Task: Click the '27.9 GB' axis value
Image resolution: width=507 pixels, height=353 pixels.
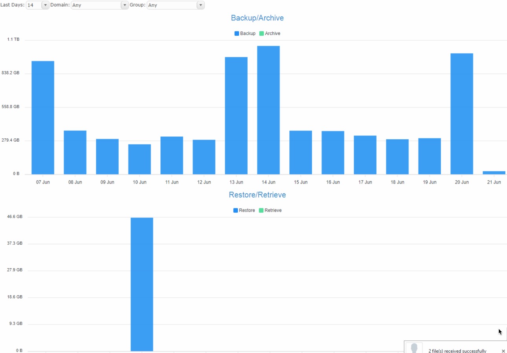Action: (x=15, y=270)
